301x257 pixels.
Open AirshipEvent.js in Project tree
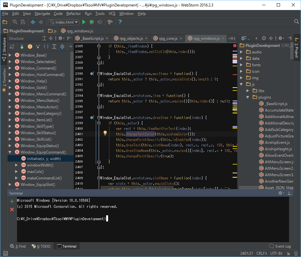click(x=277, y=143)
